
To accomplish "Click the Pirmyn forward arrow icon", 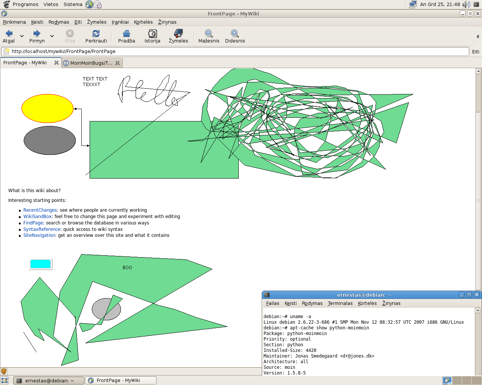I will coord(37,33).
